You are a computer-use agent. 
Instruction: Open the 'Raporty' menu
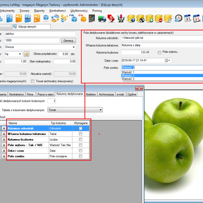pyautogui.click(x=39, y=11)
